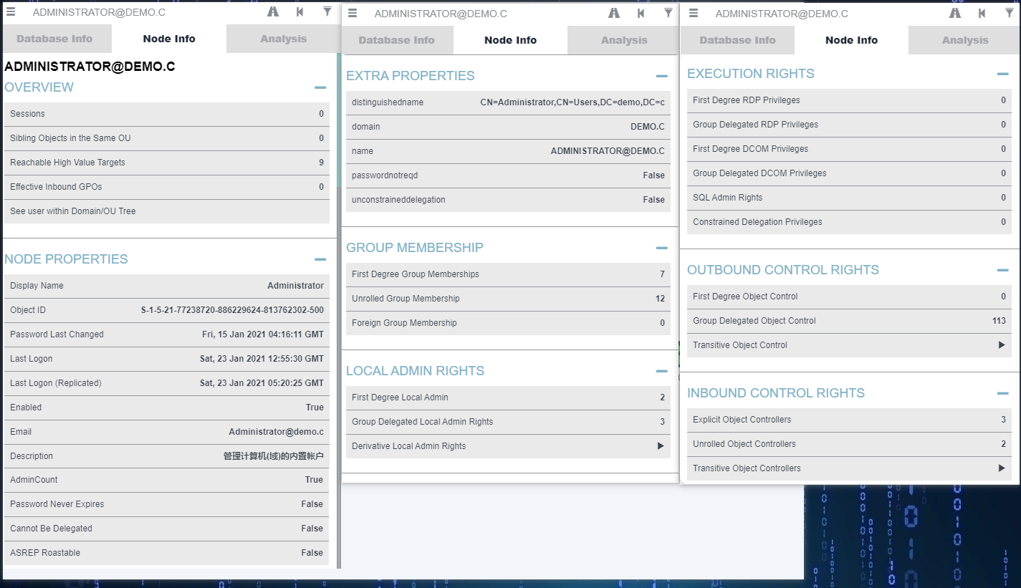The width and height of the screenshot is (1021, 588).
Task: Switch to Database Info tab in the leftmost panel
Action: coord(54,39)
